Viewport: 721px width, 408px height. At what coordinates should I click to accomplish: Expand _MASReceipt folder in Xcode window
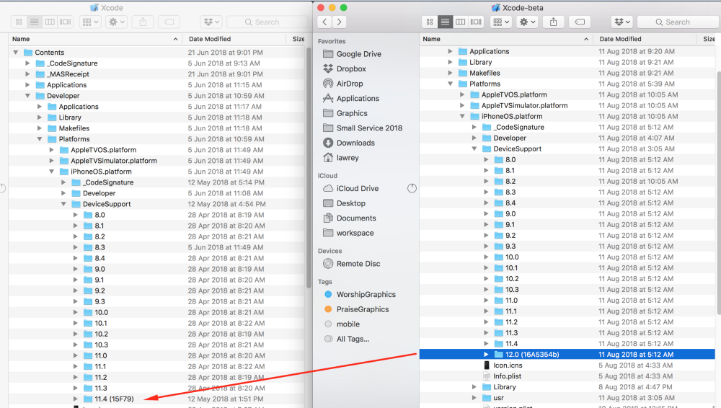click(27, 74)
